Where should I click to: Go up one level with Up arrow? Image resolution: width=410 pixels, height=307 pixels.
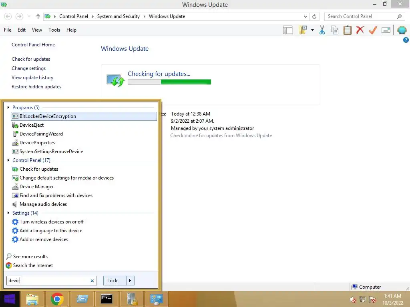pos(38,16)
